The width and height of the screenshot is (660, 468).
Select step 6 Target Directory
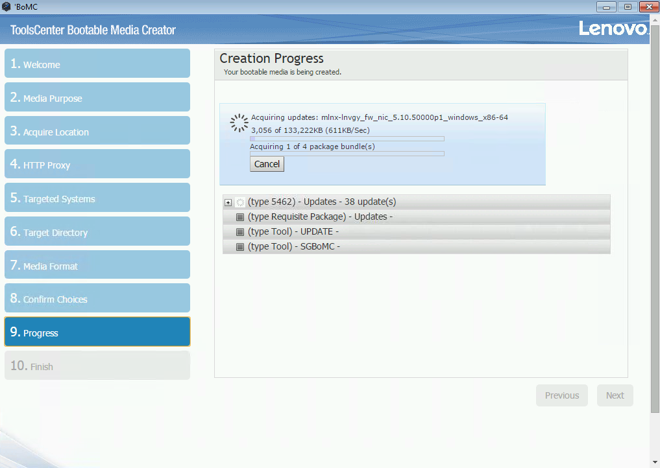coord(97,231)
